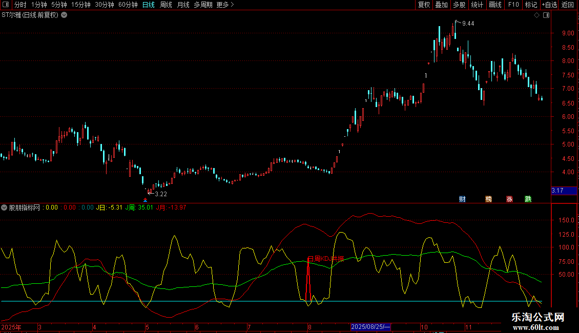Viewport: 579px width, 333px height.
Task: Click the 复权 adjustment button
Action: [x=424, y=5]
